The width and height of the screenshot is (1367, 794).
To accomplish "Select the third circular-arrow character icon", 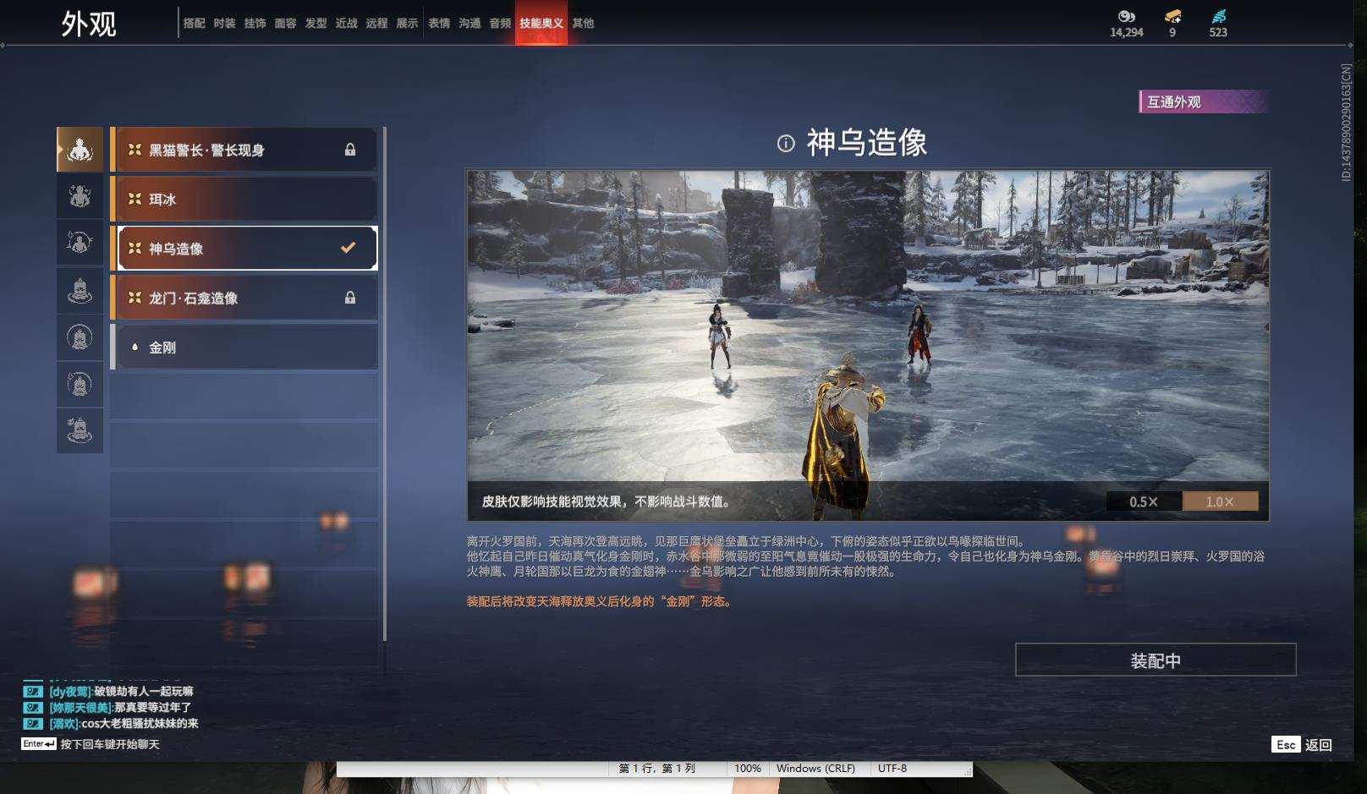I will tap(80, 244).
